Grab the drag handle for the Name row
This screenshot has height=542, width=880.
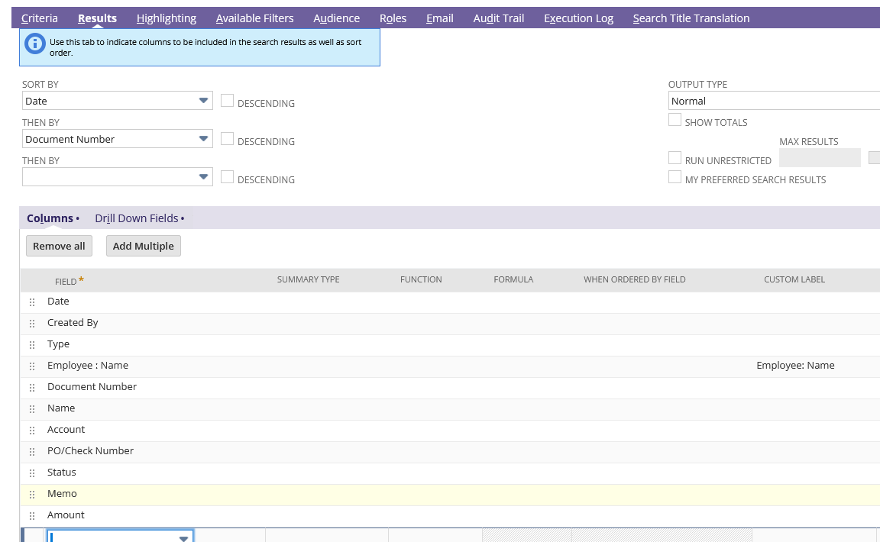[32, 408]
